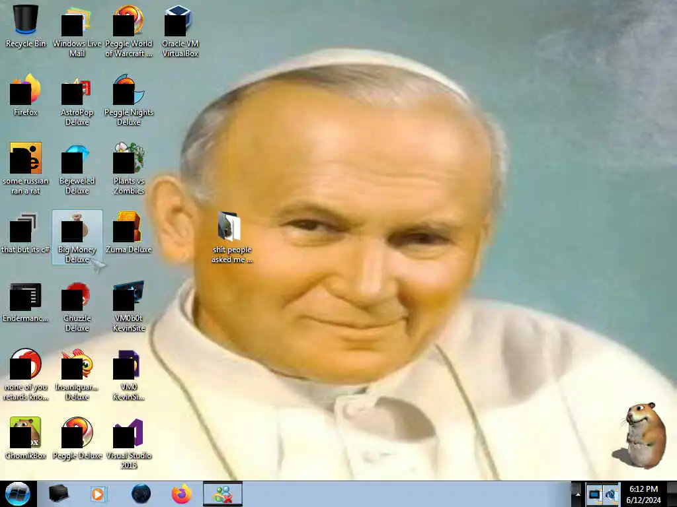677x507 pixels.
Task: Switch to Windows Live Messenger taskbar button
Action: 223,494
